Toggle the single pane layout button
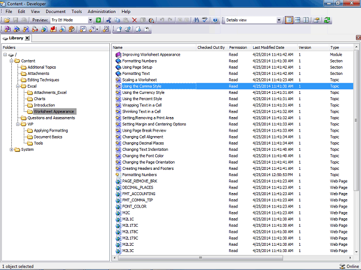This screenshot has width=361, height=270. click(289, 20)
